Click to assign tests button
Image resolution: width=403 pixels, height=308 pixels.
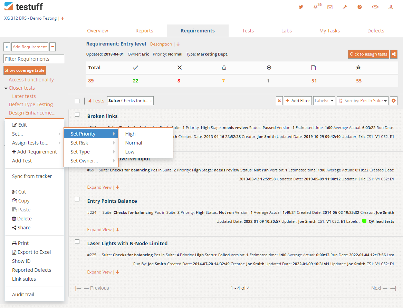pyautogui.click(x=368, y=54)
